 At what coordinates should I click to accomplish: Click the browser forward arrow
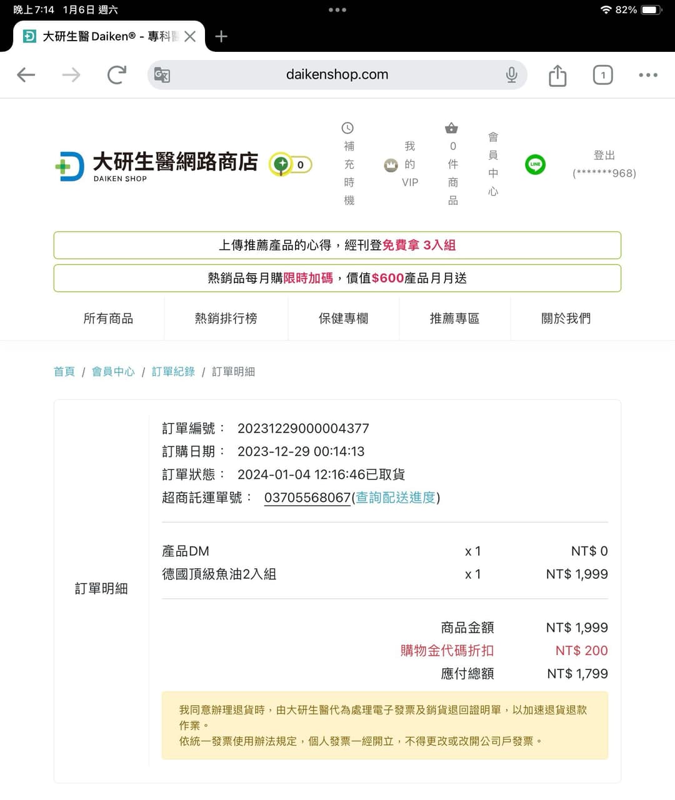[x=71, y=75]
